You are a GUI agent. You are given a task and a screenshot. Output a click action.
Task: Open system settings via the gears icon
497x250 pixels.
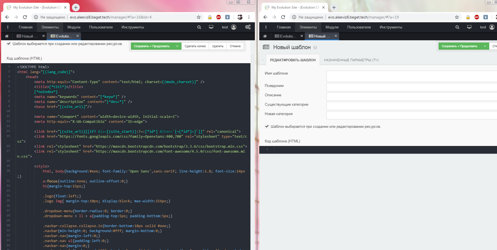pyautogui.click(x=248, y=27)
